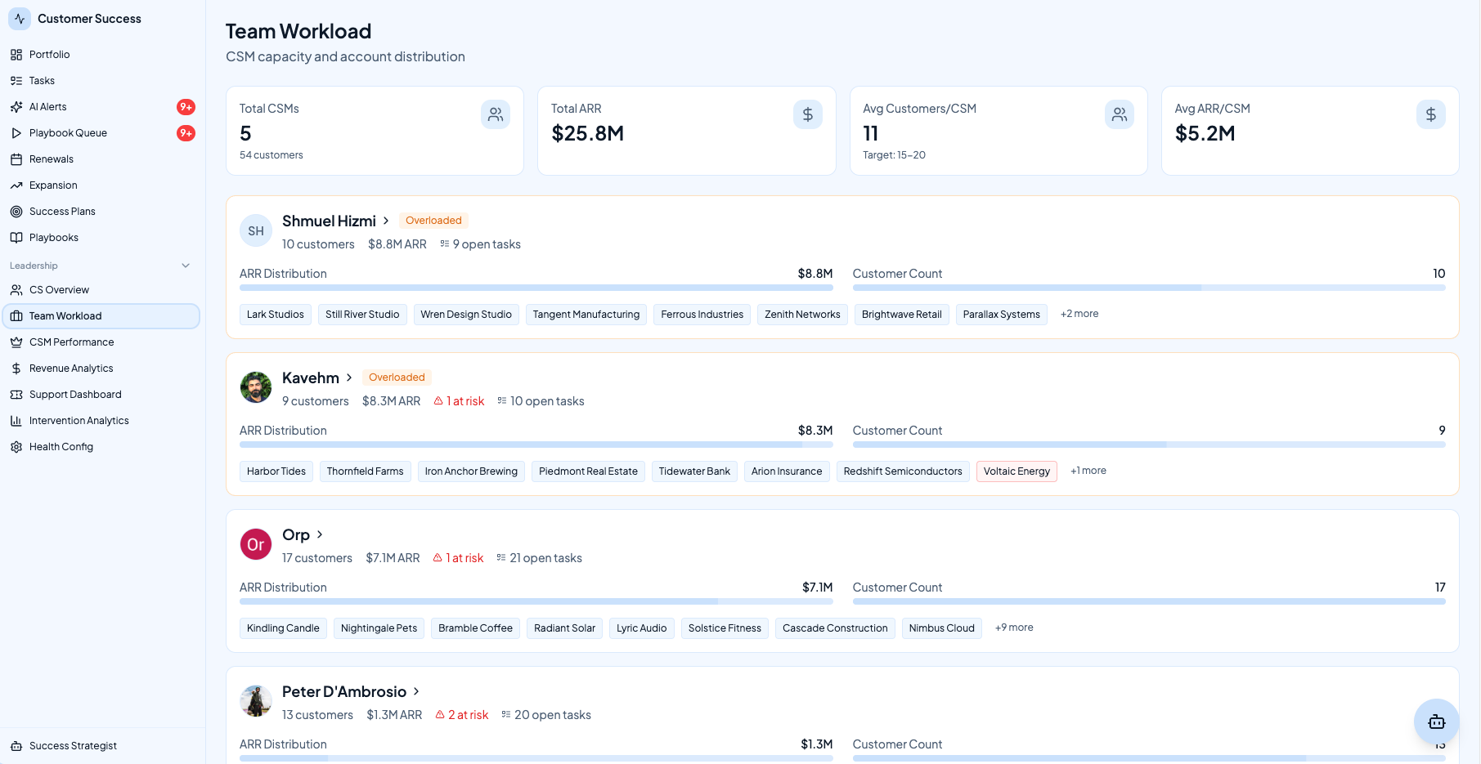Screen dimensions: 1481x764
Task: Click Shmuel Hizmi's Overloaded badge
Action: click(433, 221)
